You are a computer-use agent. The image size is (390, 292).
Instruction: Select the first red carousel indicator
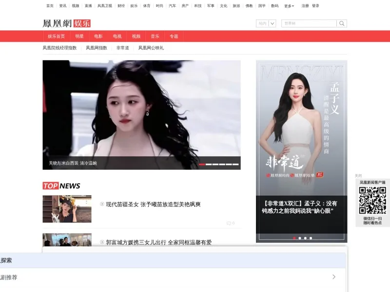pyautogui.click(x=202, y=164)
